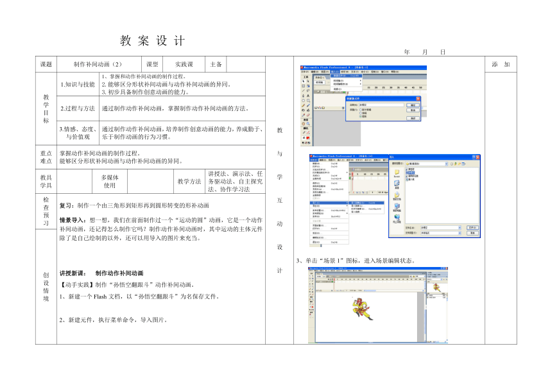Click the line starting with 复习：
Image resolution: width=552 pixels, height=378 pixels.
(x=134, y=205)
